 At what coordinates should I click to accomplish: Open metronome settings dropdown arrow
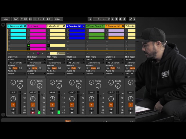click(x=52, y=19)
